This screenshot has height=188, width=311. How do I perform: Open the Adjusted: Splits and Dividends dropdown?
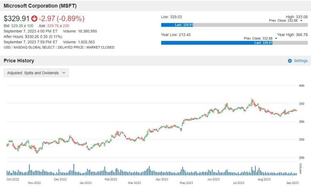(x=36, y=73)
